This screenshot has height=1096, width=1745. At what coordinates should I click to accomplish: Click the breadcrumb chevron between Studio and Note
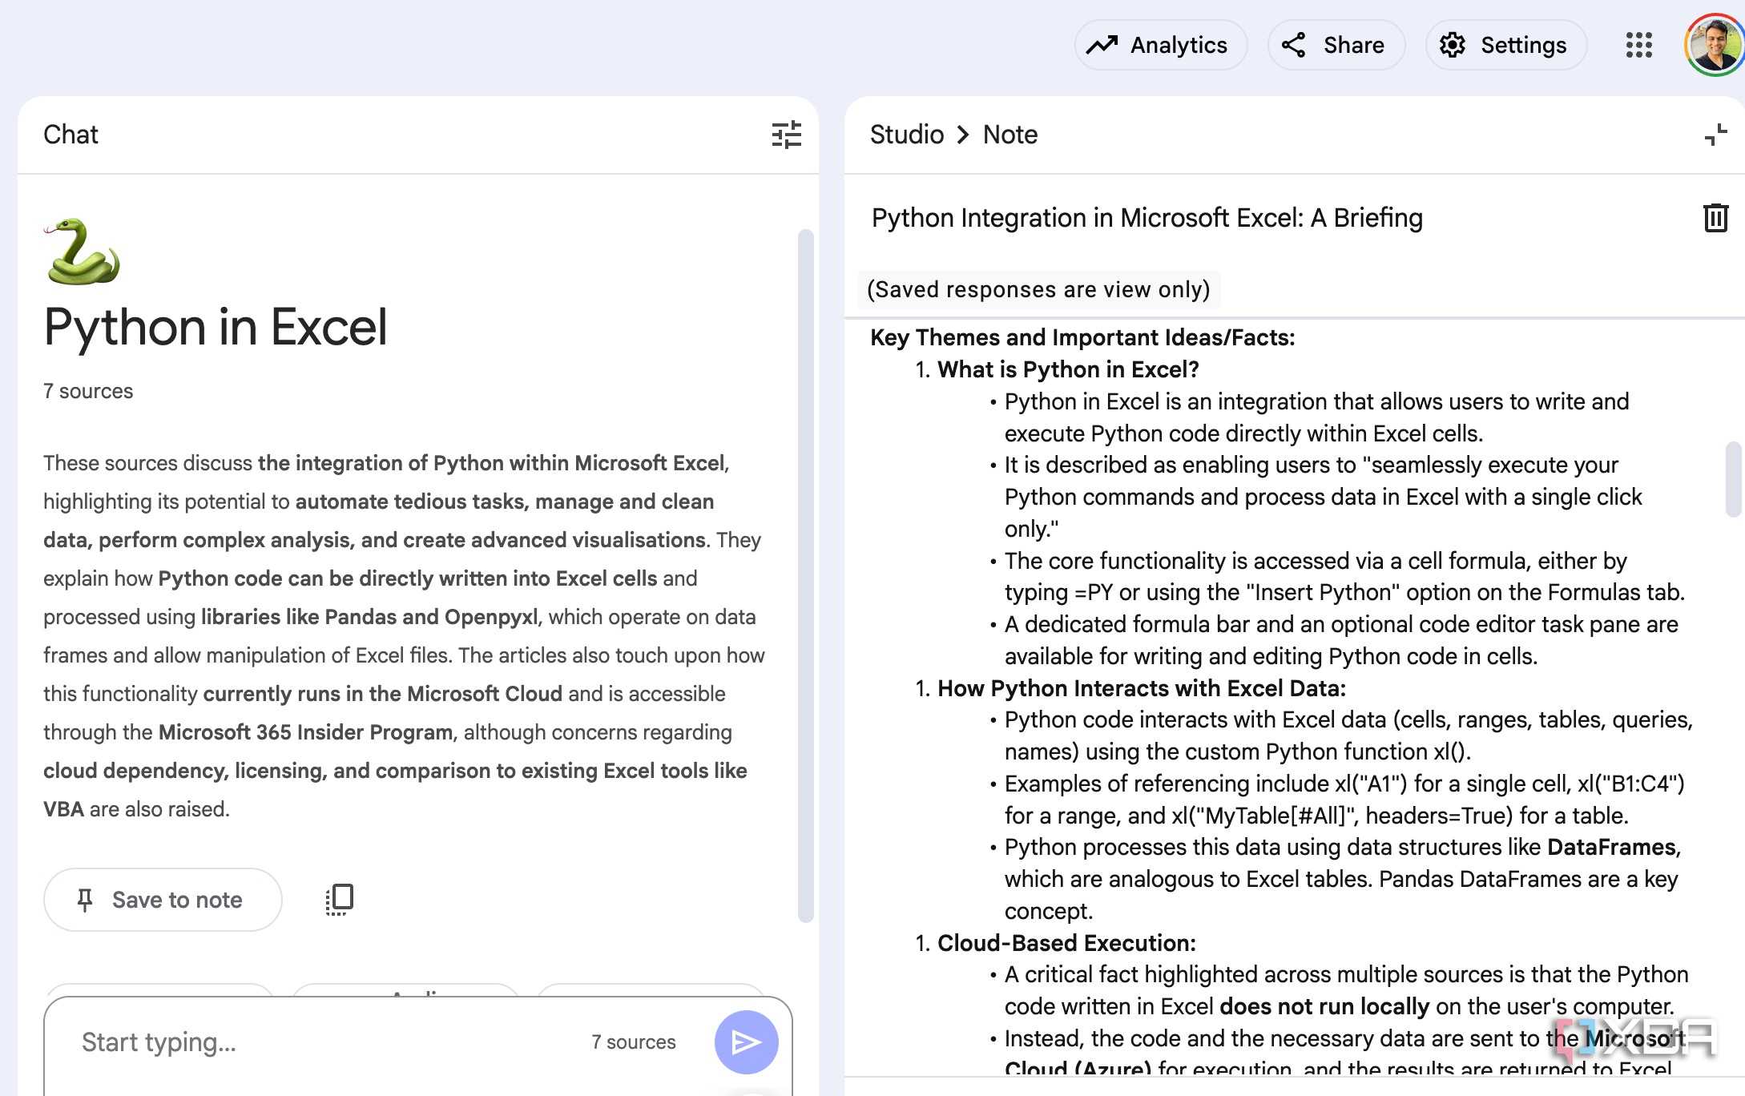(963, 135)
